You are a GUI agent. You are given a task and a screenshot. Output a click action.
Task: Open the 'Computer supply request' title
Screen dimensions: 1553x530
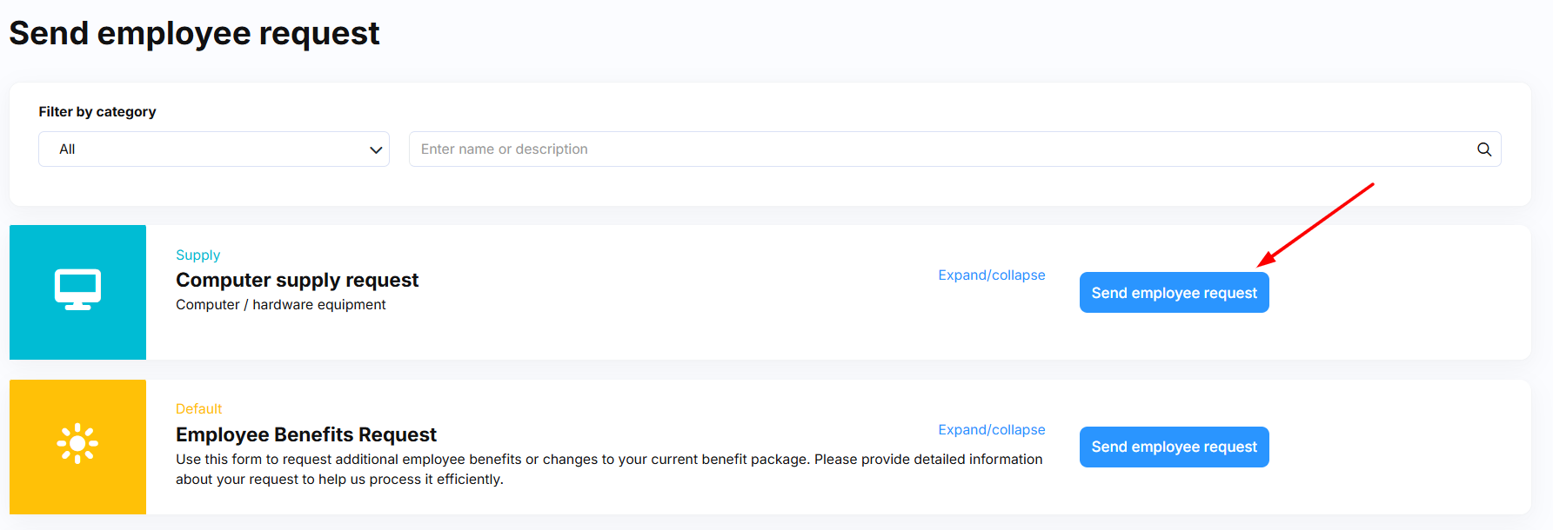[x=297, y=280]
